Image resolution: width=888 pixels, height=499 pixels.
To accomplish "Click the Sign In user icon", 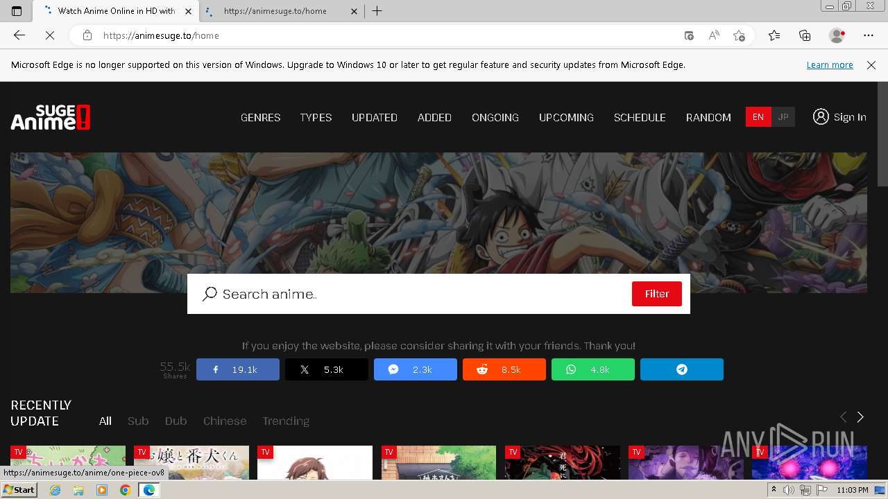I will pos(821,116).
